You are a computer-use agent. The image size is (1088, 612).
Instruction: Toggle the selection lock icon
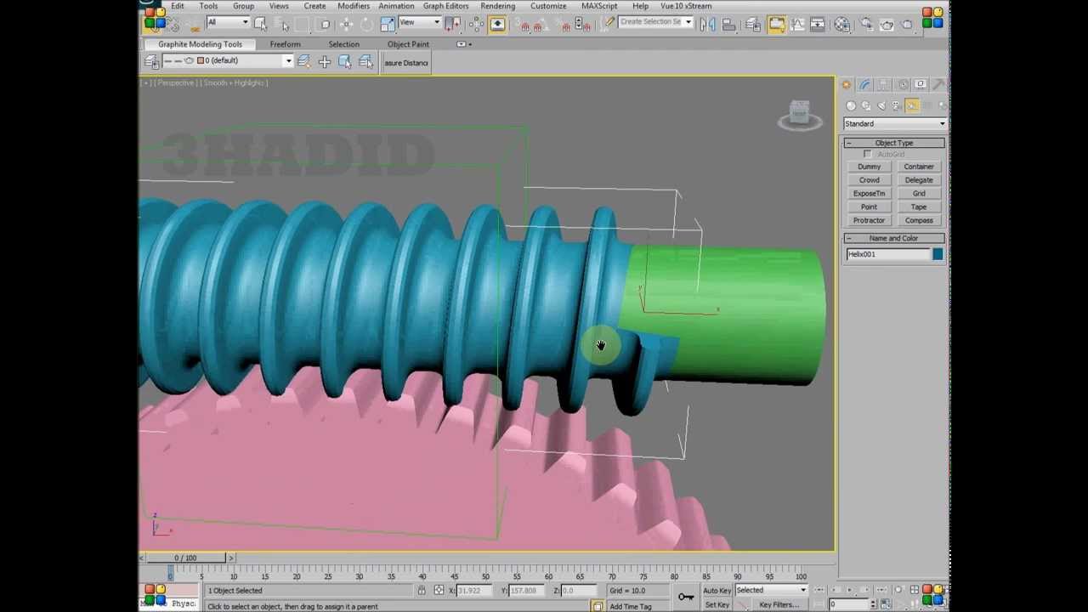[422, 590]
